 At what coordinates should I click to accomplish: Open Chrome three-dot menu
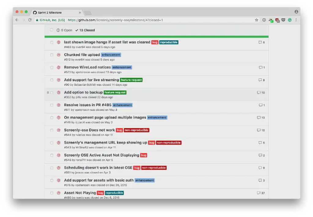296,20
